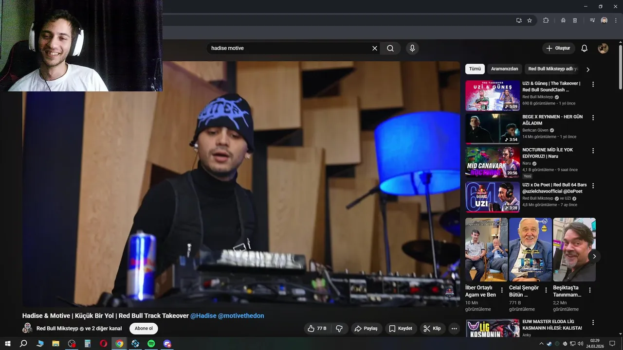Open the @motivethedon channel link
The width and height of the screenshot is (623, 350).
click(241, 316)
